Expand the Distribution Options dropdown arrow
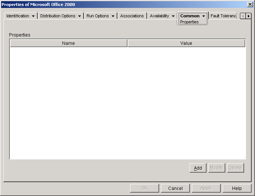This screenshot has height=196, width=255. pos(79,16)
